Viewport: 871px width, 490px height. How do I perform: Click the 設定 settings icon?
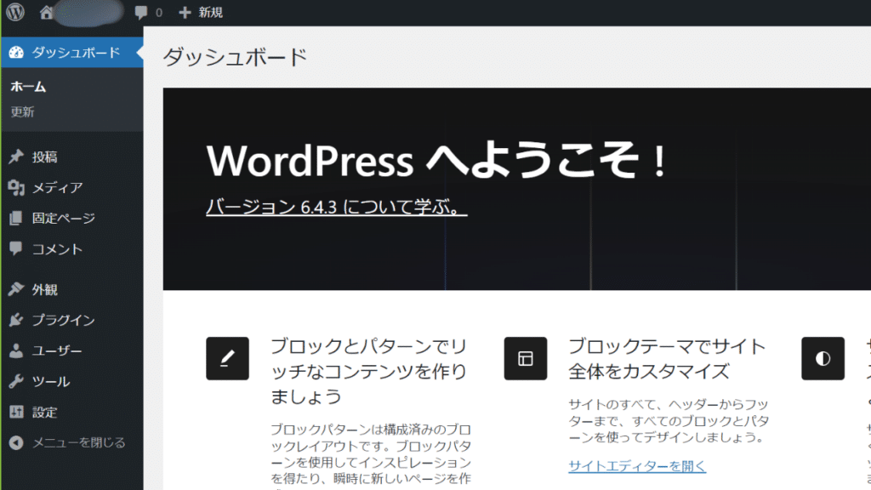[x=17, y=412]
